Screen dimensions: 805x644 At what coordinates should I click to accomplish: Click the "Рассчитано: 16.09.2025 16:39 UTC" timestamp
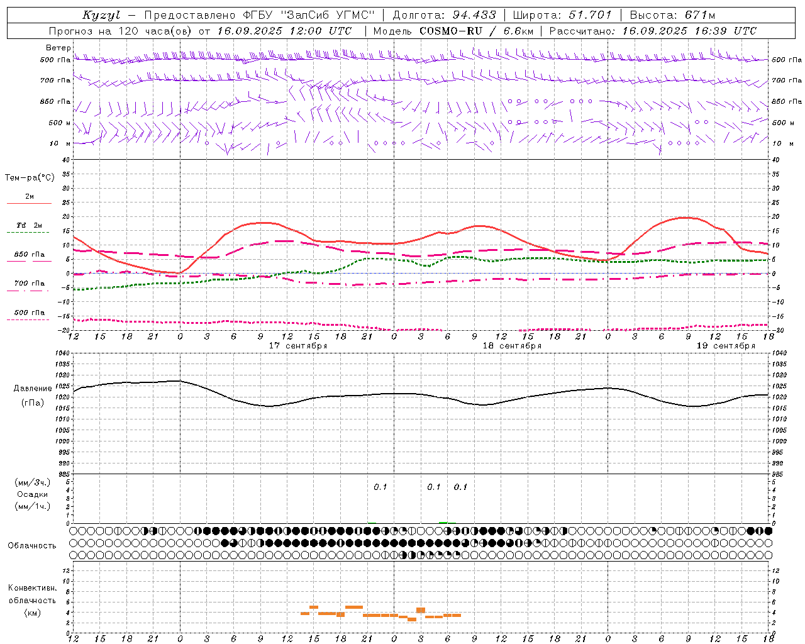coord(653,31)
